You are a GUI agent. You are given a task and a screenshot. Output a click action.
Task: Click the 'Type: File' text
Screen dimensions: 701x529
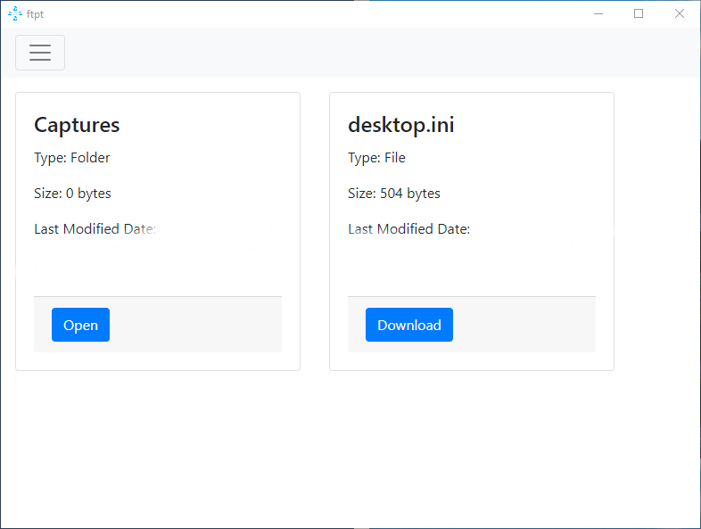pyautogui.click(x=376, y=158)
